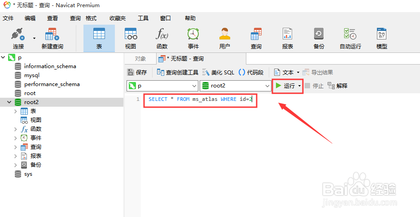This screenshot has width=420, height=217.
Task: Collapse the 'p' connection tree node
Action: 3,57
